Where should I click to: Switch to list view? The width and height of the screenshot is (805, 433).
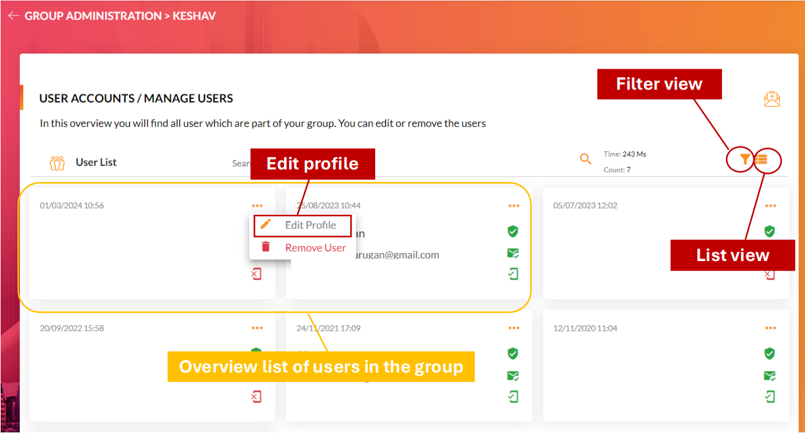(763, 159)
